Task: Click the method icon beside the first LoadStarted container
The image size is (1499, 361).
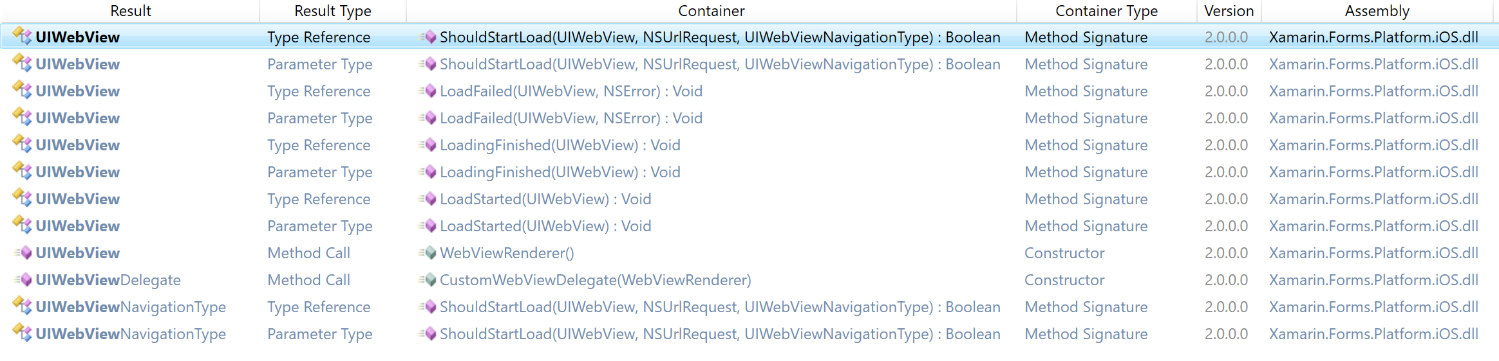Action: (x=428, y=199)
